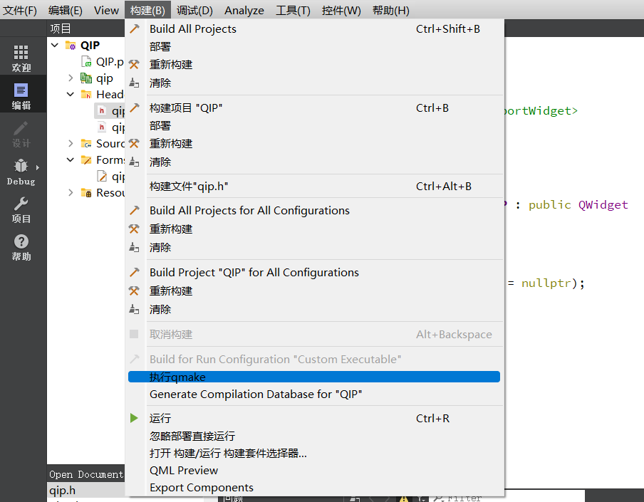The image size is (644, 502).
Task: Choose 执行qmake menu entry
Action: 314,377
